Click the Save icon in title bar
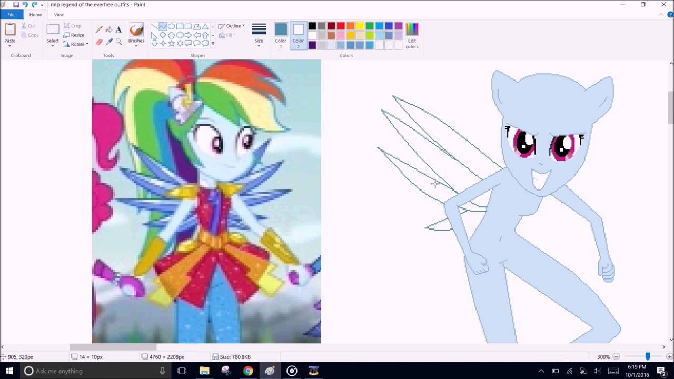 tap(16, 5)
